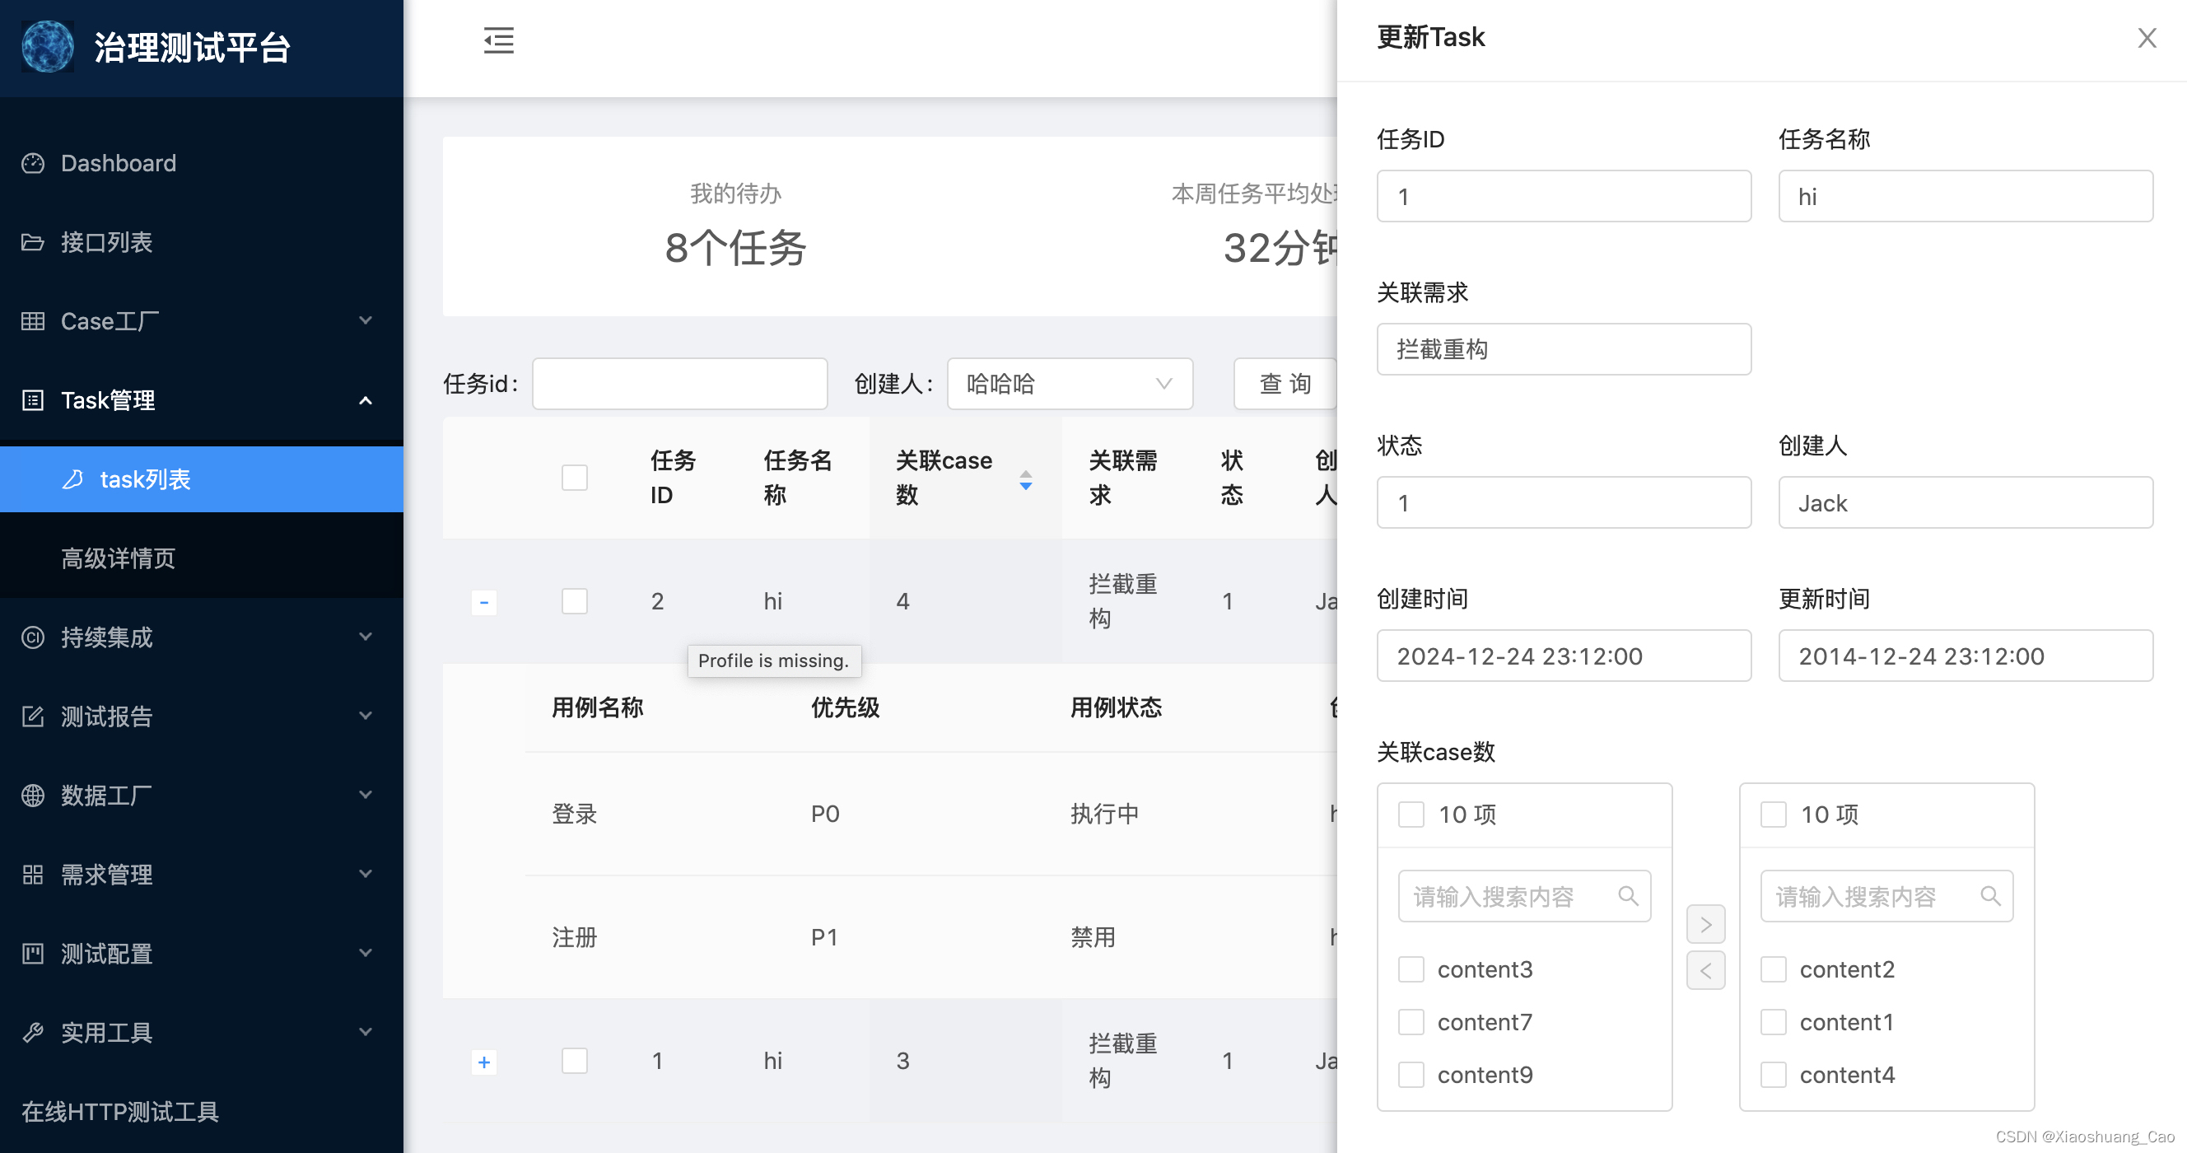Collapse the sidebar with menu fold icon
This screenshot has width=2187, height=1153.
point(498,40)
